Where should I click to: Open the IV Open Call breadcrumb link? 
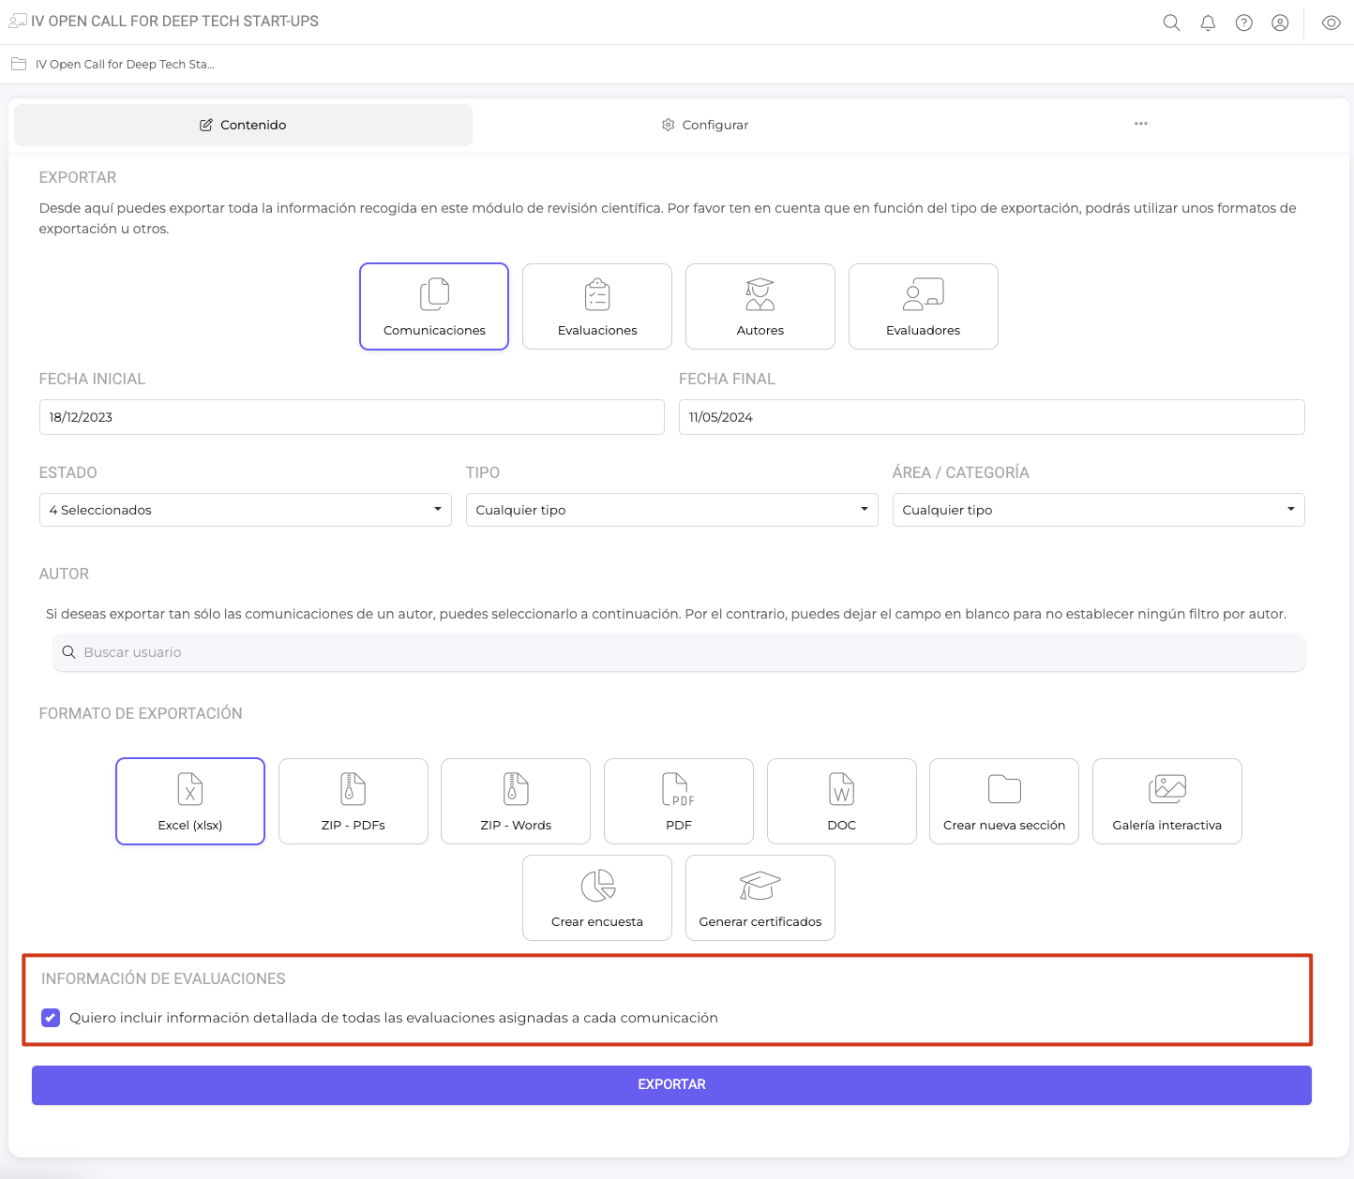125,65
